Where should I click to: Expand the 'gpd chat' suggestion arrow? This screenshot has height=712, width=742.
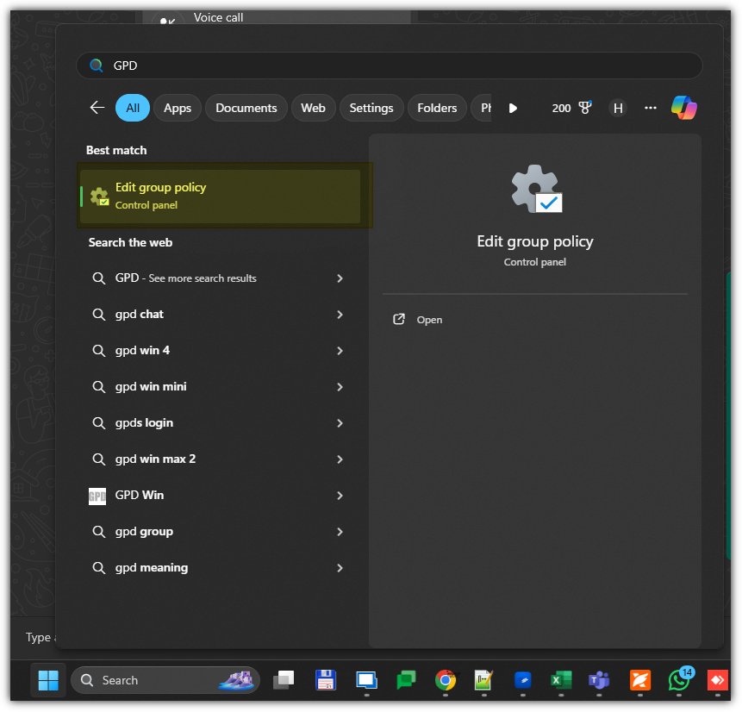340,315
